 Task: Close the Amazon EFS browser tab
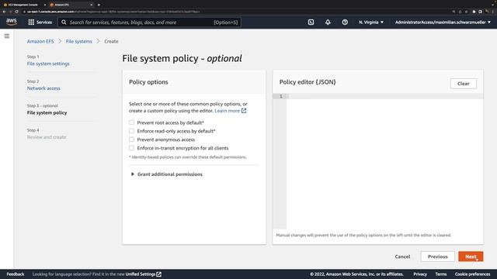click(92, 5)
